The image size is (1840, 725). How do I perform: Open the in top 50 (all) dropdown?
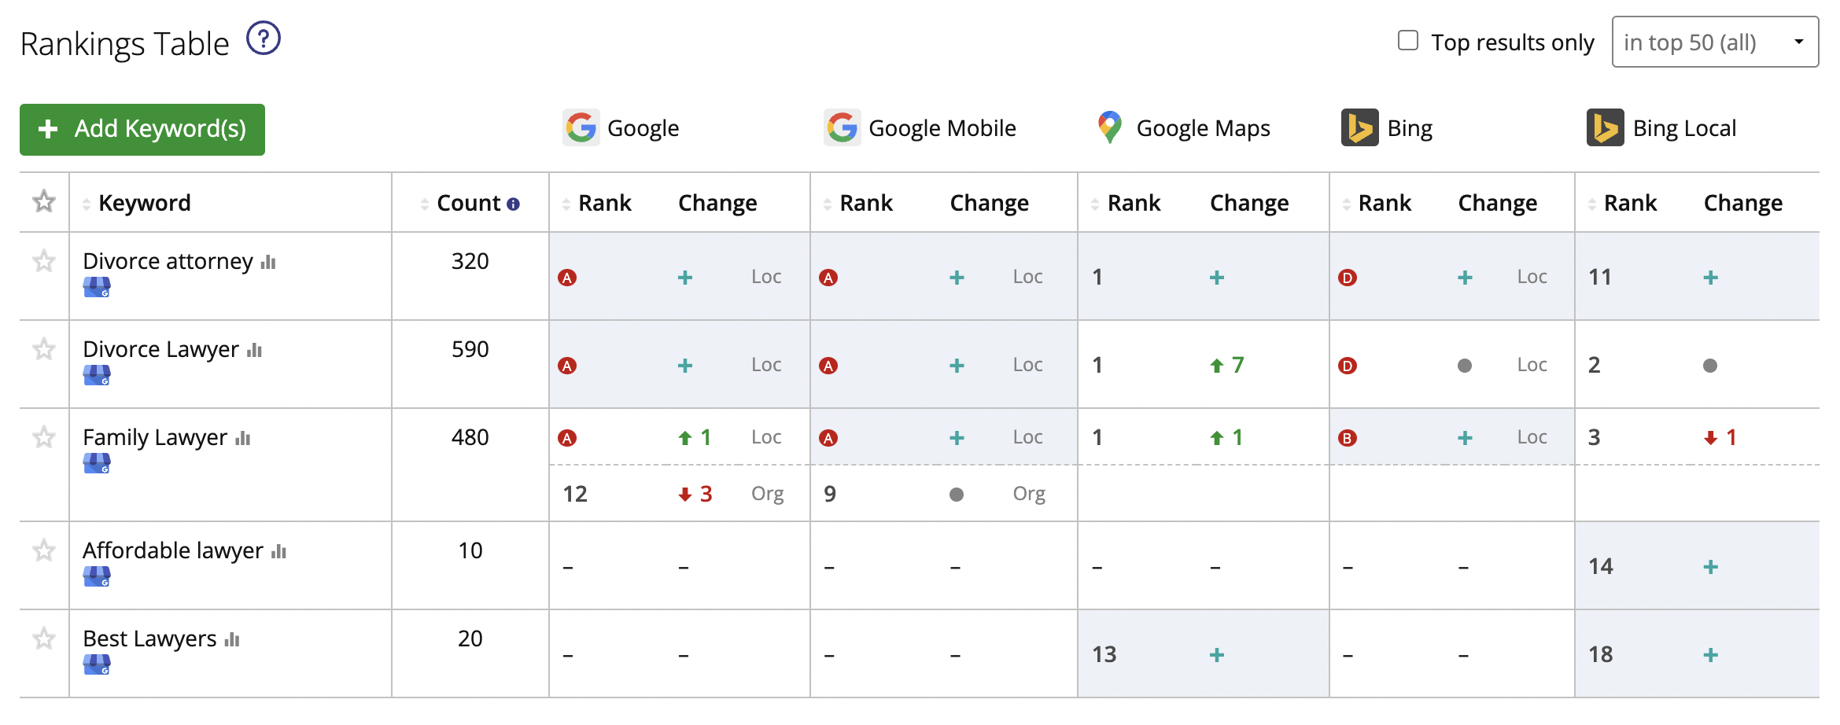click(1715, 42)
